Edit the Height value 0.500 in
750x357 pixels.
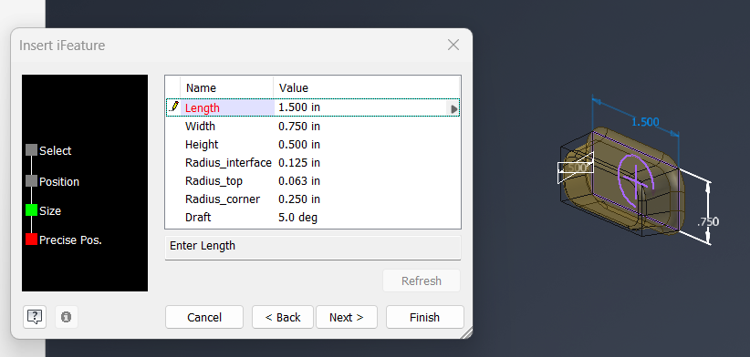[299, 145]
